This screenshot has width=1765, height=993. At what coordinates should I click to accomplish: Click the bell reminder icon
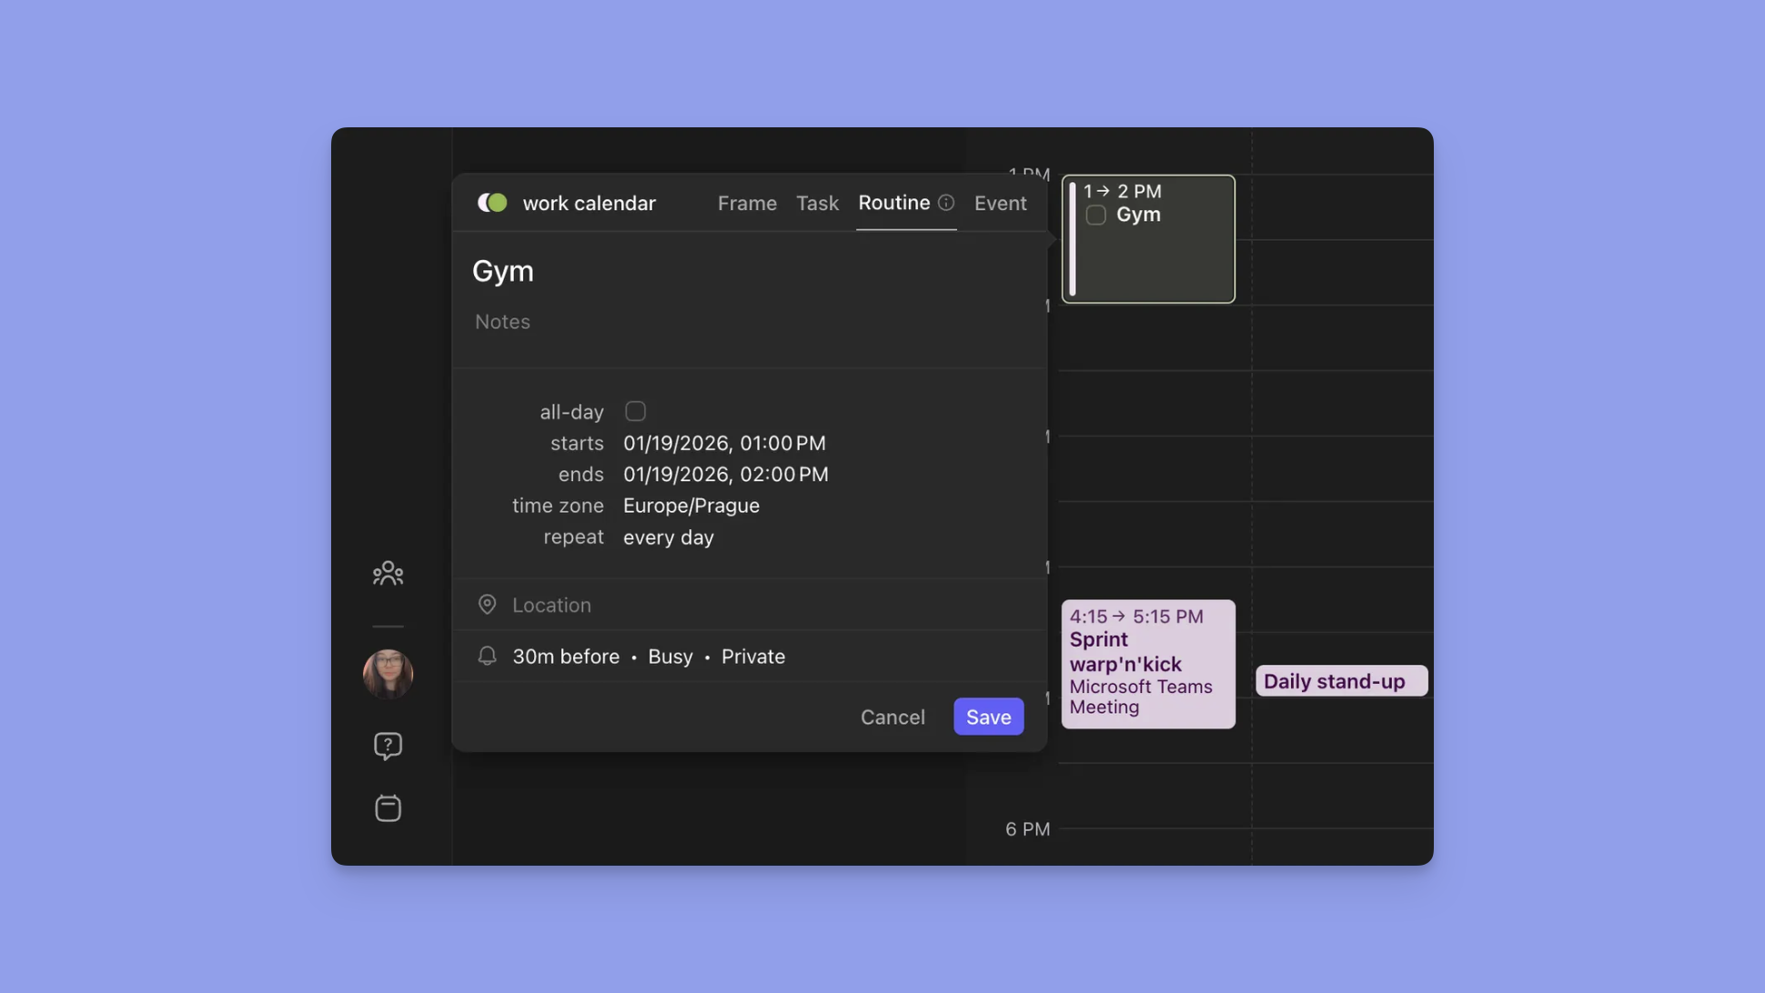488,656
